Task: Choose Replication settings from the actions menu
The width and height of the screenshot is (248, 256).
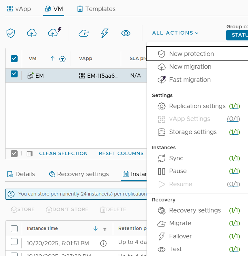Action: click(x=197, y=106)
